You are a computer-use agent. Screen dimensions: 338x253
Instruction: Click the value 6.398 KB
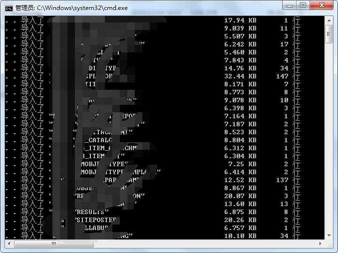(x=240, y=108)
